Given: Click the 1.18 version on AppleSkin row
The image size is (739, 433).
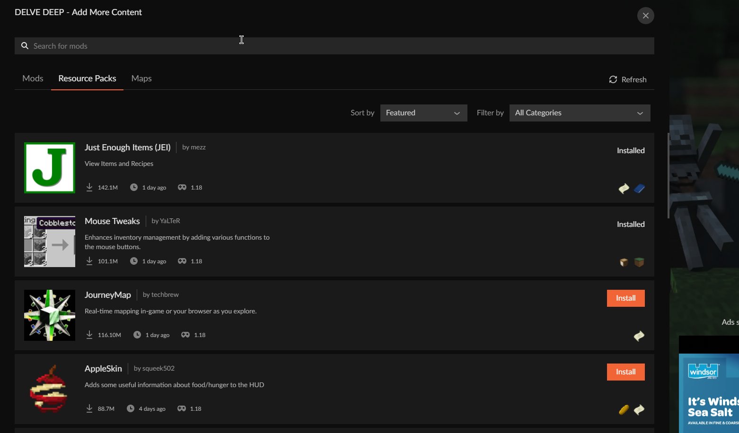Looking at the screenshot, I should coord(196,409).
